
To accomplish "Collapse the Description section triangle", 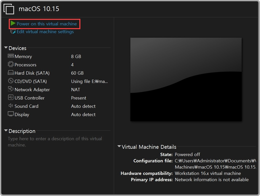I will 6,130.
